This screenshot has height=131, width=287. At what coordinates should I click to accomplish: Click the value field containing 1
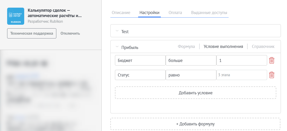click(242, 60)
